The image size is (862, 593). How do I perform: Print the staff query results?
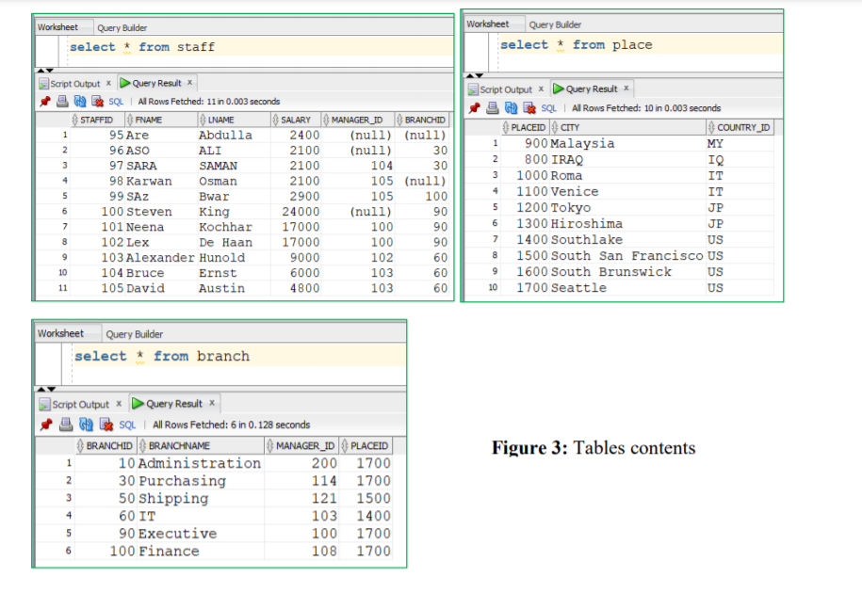(60, 102)
